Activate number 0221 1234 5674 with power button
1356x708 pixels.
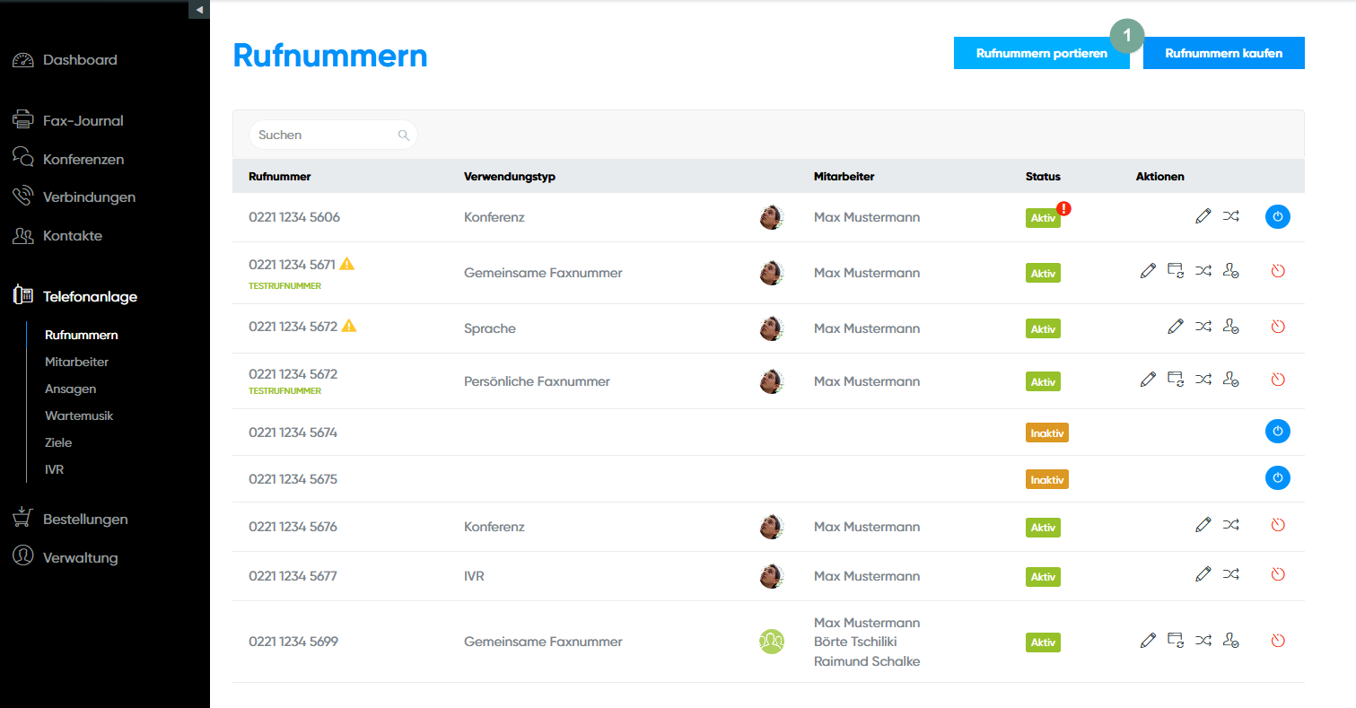(x=1278, y=432)
